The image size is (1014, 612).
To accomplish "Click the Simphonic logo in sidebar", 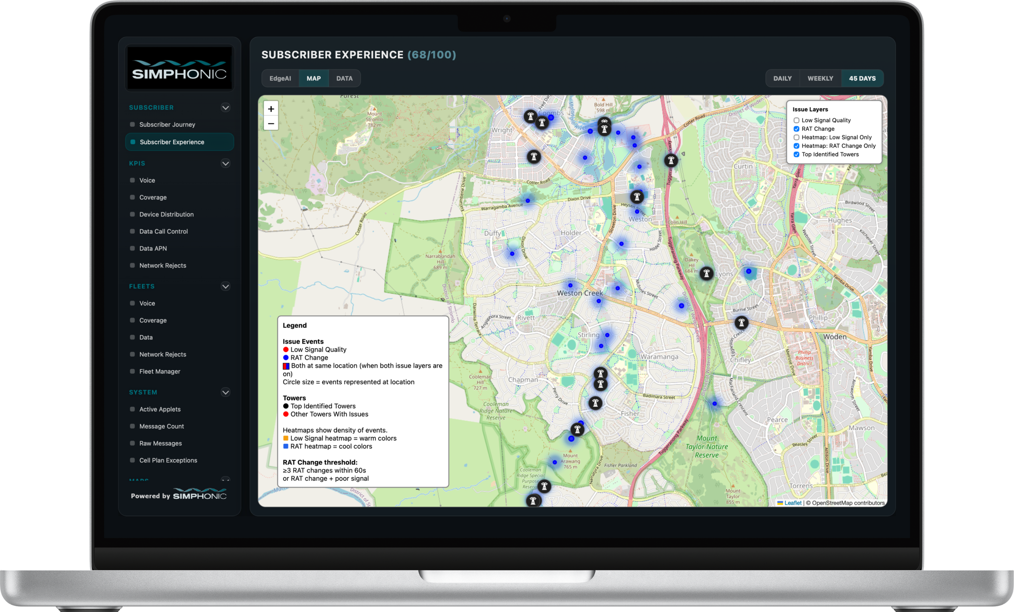I will tap(179, 69).
